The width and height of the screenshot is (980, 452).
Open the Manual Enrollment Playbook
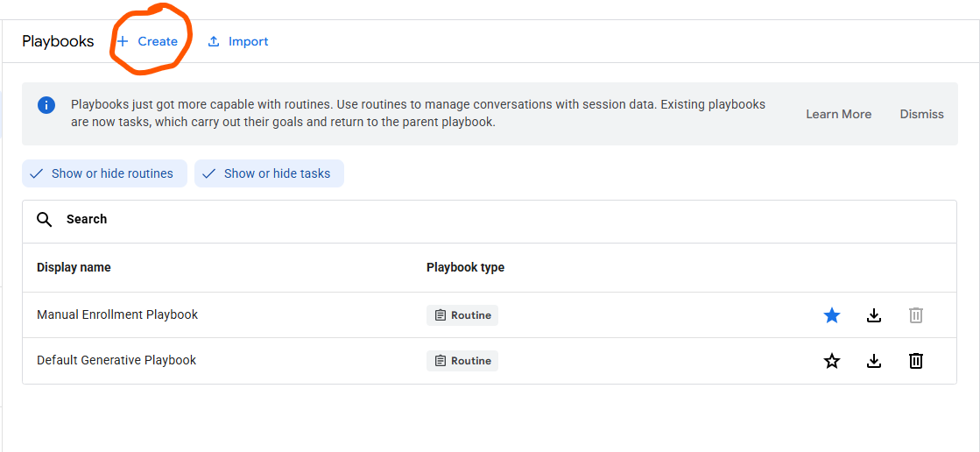(117, 314)
